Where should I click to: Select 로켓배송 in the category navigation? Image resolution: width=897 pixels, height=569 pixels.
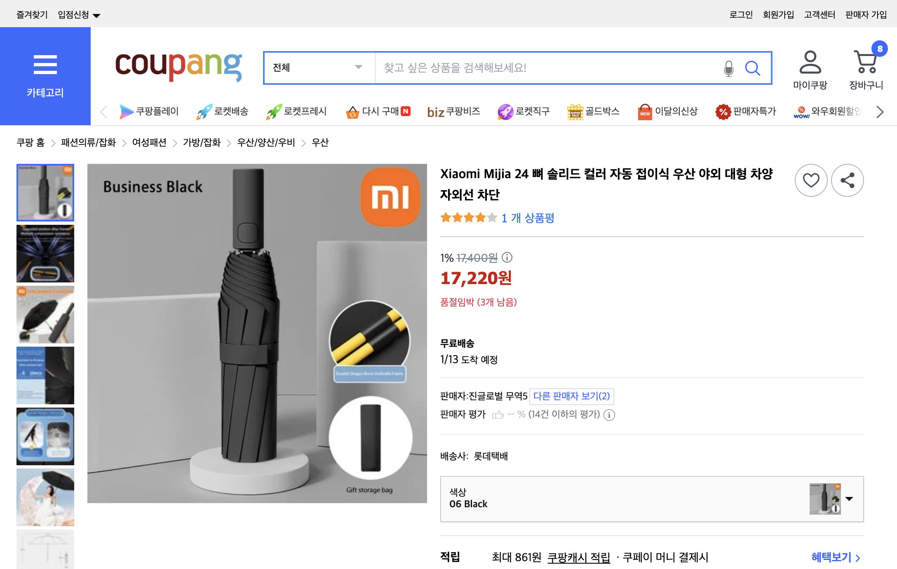point(223,111)
